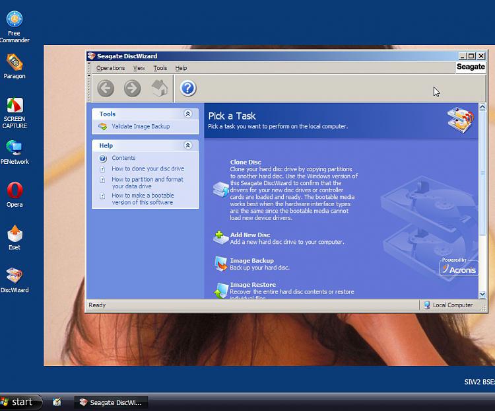
Task: Click the Local Computer status text
Action: pos(452,305)
